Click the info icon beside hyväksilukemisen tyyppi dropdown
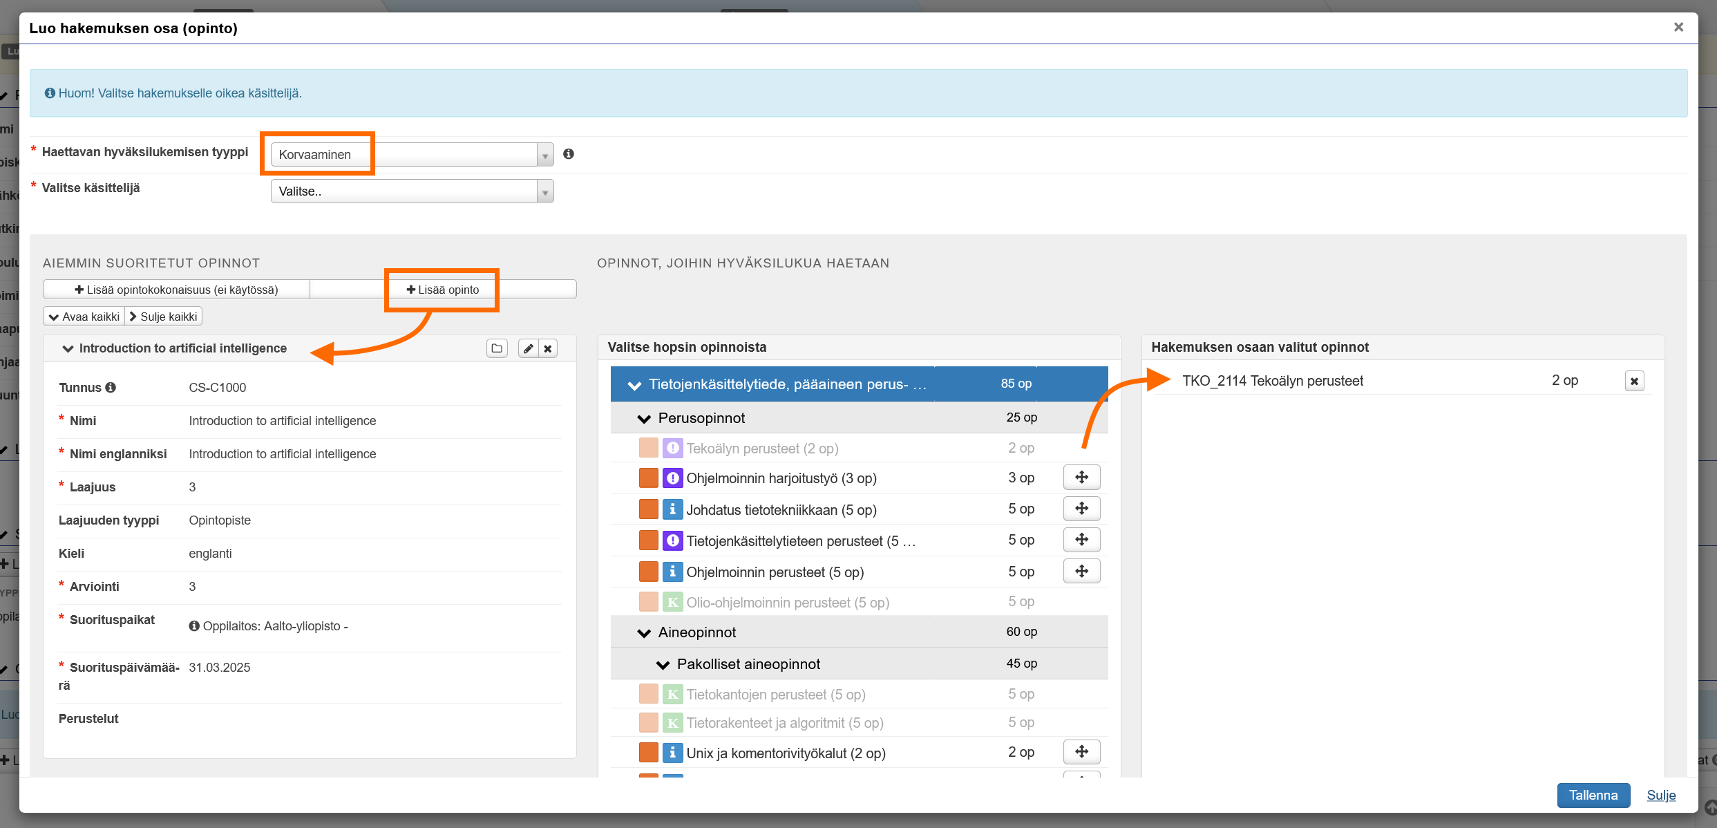The height and width of the screenshot is (828, 1717). (569, 154)
